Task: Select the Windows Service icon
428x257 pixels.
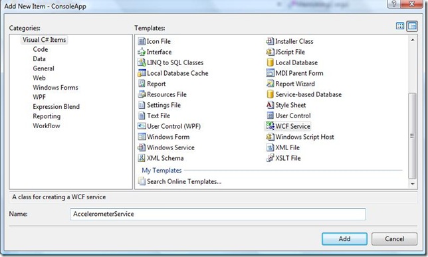Action: tap(142, 147)
